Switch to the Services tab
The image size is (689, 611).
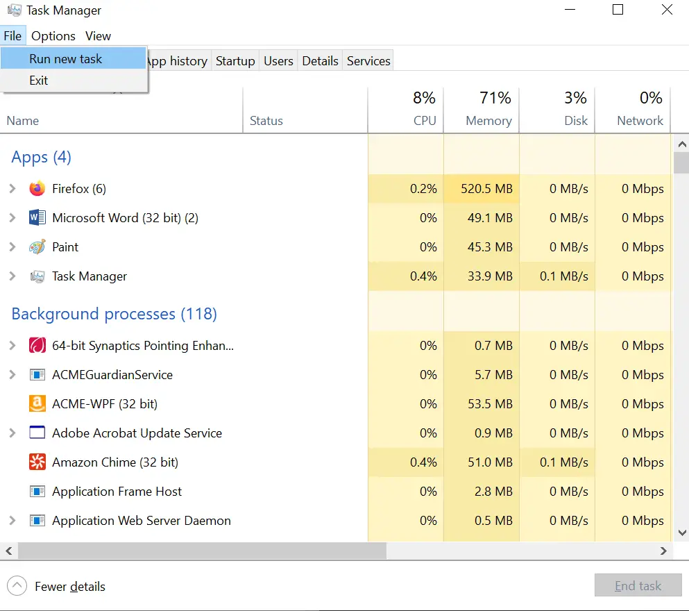pos(368,60)
